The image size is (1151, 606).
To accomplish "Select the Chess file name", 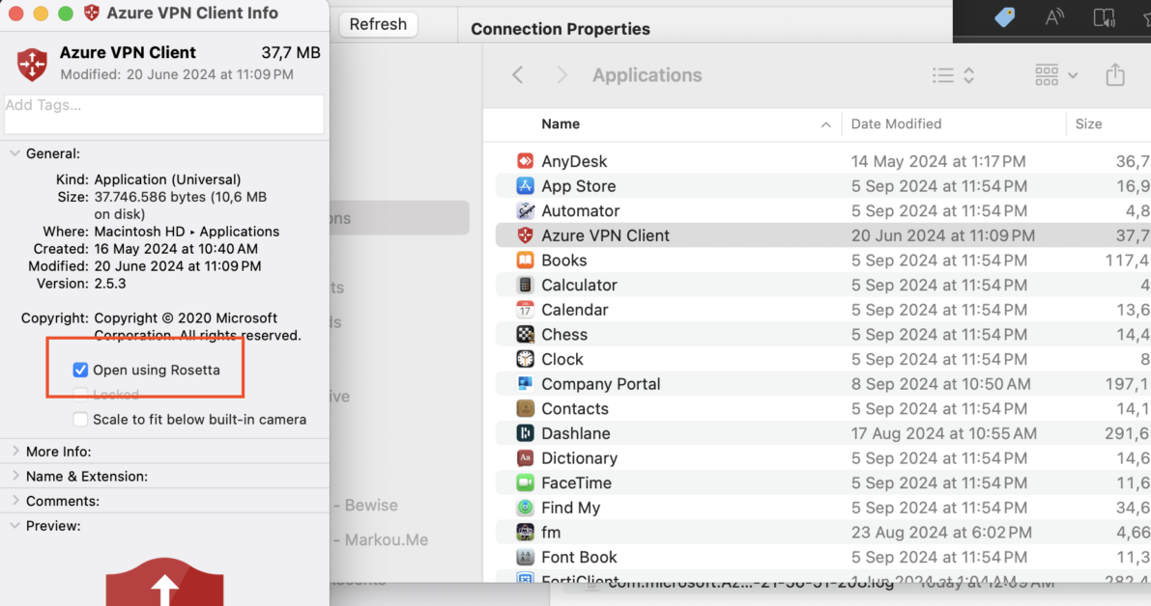I will pos(564,335).
